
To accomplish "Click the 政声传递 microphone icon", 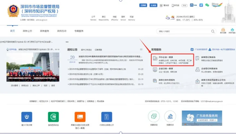I will tap(8, 49).
